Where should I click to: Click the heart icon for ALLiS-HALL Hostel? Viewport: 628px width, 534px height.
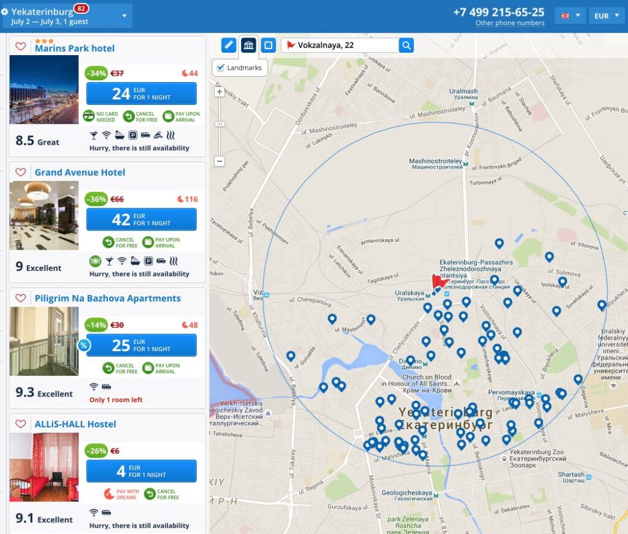(x=21, y=424)
